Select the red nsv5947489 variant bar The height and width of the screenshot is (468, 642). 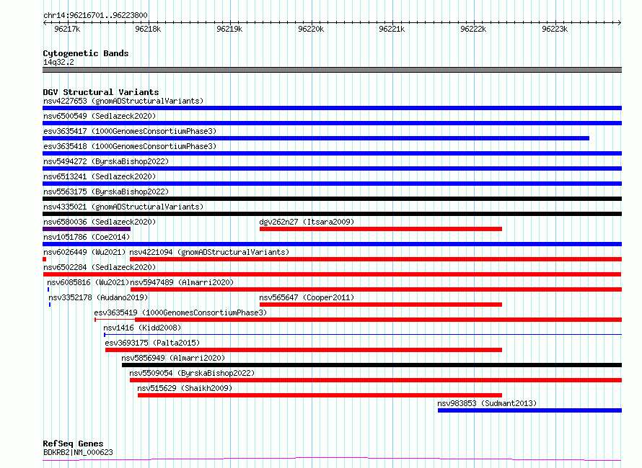[x=376, y=289]
